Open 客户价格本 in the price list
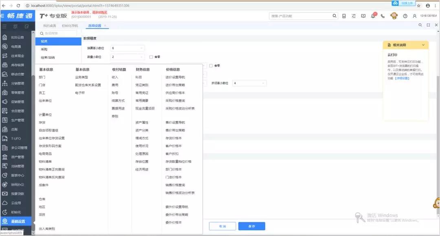Viewport: 440px width, 236px height. tap(174, 146)
